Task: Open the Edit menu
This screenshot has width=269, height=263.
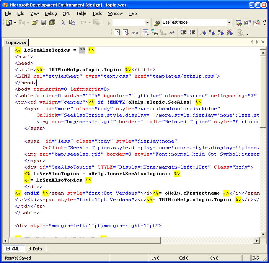Action: tap(21, 13)
